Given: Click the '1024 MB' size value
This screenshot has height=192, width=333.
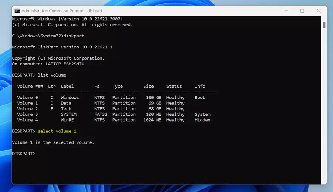Looking at the screenshot, I should 152,120.
